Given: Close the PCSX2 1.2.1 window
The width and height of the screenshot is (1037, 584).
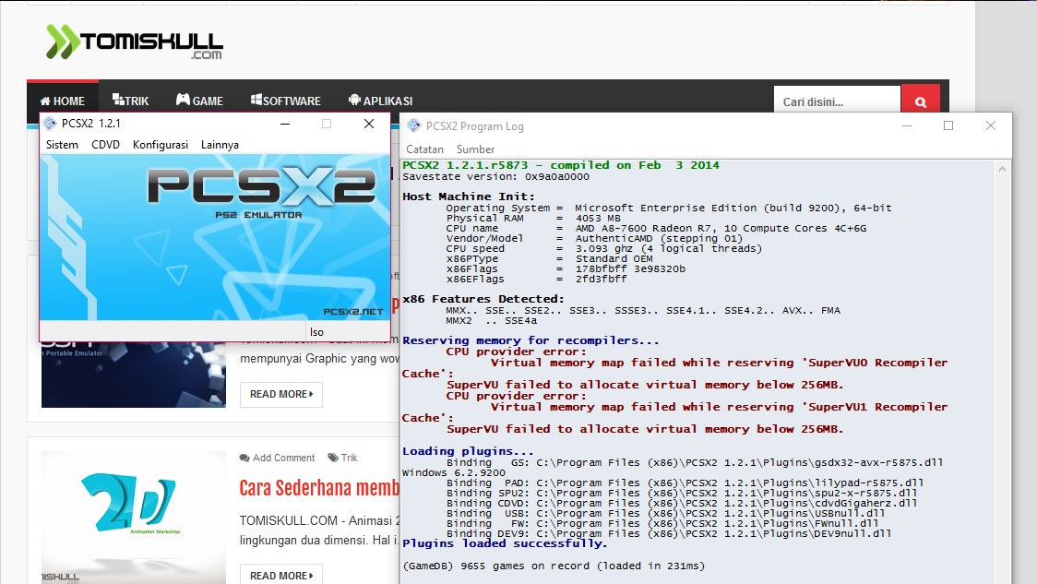Looking at the screenshot, I should click(369, 124).
